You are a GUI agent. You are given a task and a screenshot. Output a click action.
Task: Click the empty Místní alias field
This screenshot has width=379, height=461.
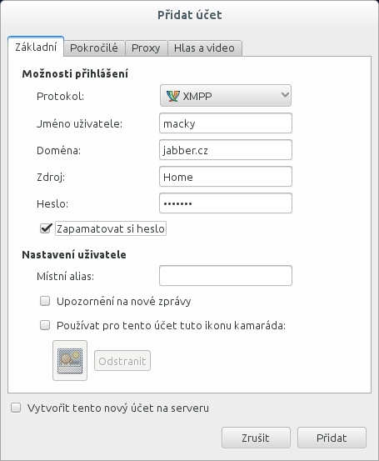(x=226, y=276)
